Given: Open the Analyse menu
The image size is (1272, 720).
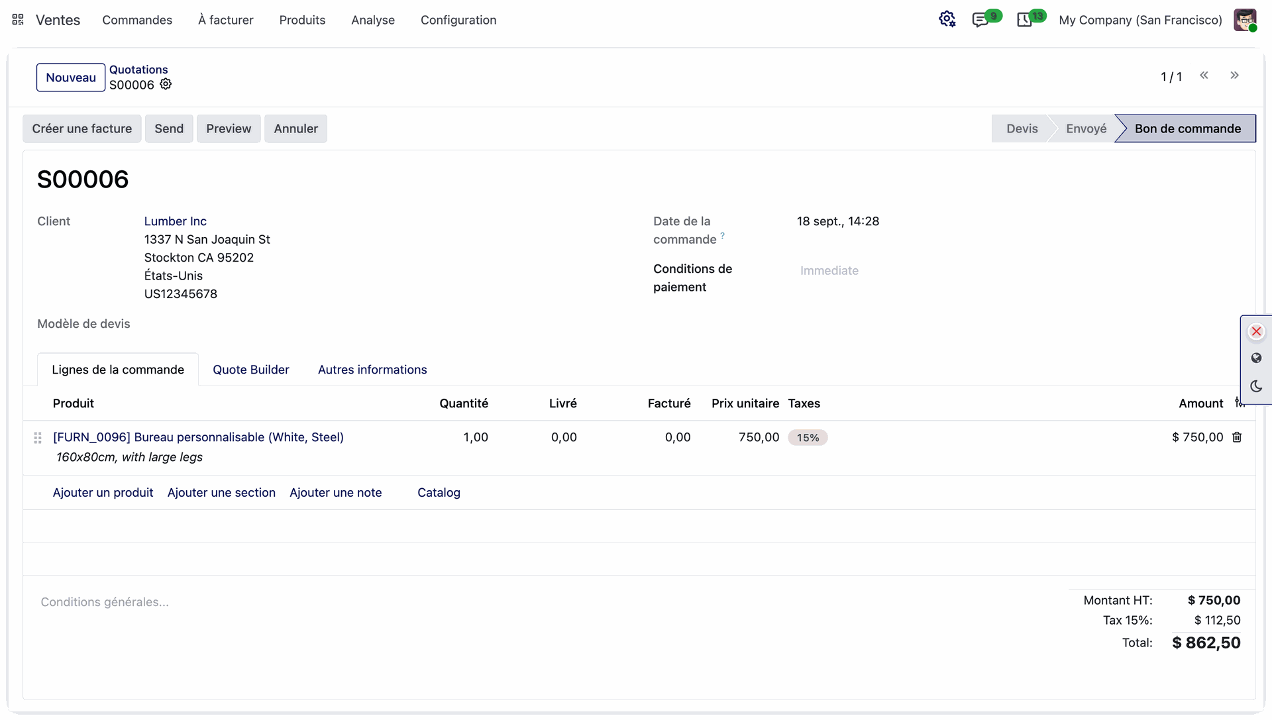Looking at the screenshot, I should [x=373, y=20].
